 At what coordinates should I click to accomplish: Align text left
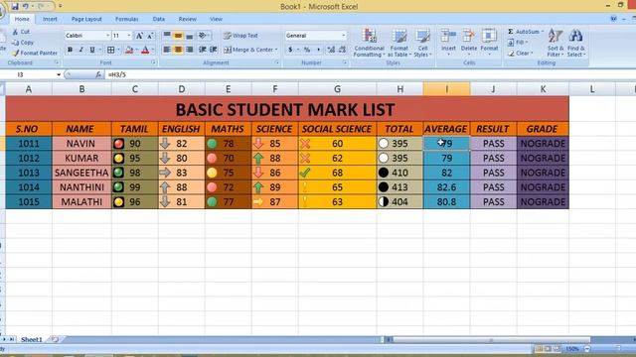tap(167, 50)
